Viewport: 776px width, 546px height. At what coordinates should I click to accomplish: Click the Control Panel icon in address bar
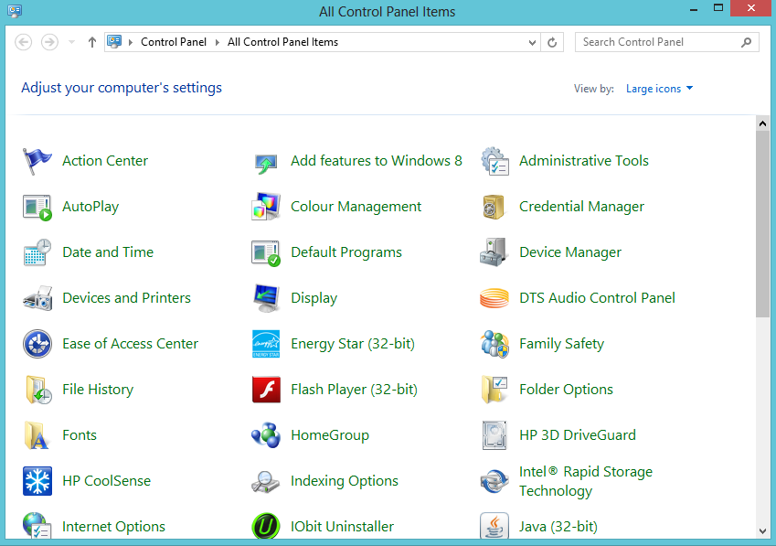[x=114, y=41]
